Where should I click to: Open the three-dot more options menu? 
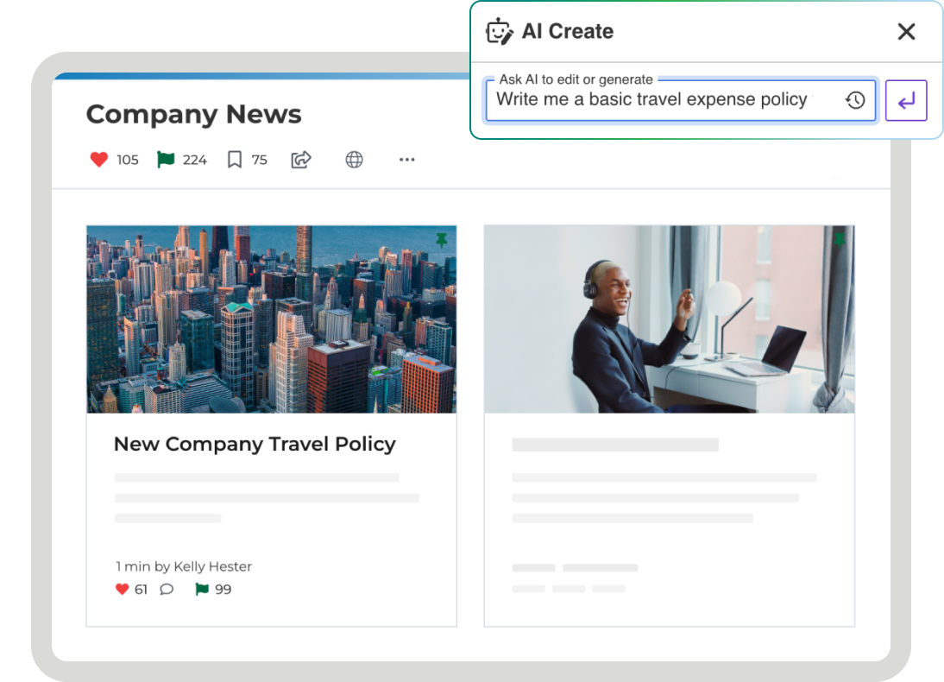(407, 160)
